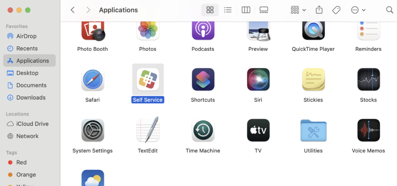Click the Photo Booth name label

[x=93, y=49]
